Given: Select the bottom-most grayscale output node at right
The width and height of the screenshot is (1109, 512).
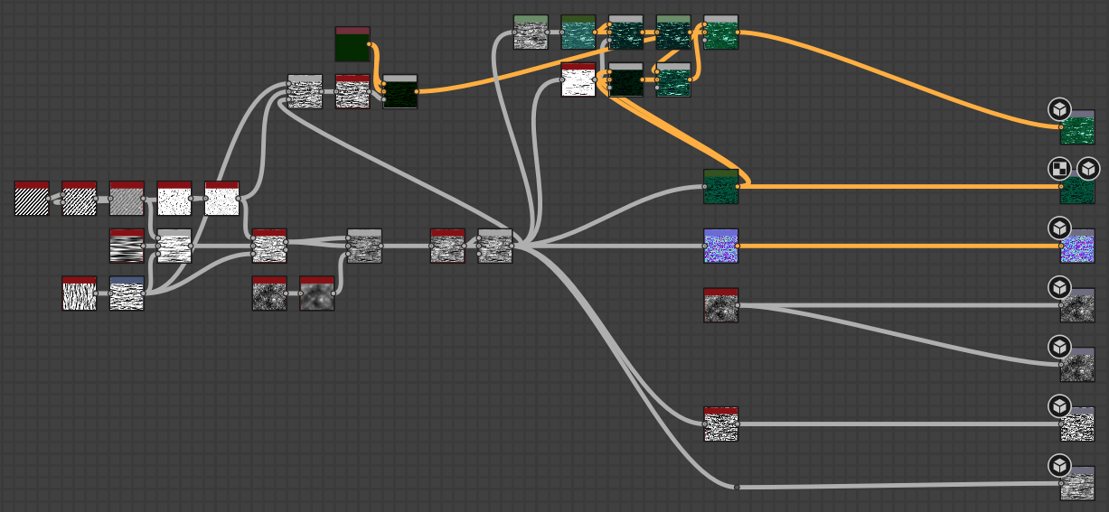Looking at the screenshot, I should click(x=1076, y=485).
